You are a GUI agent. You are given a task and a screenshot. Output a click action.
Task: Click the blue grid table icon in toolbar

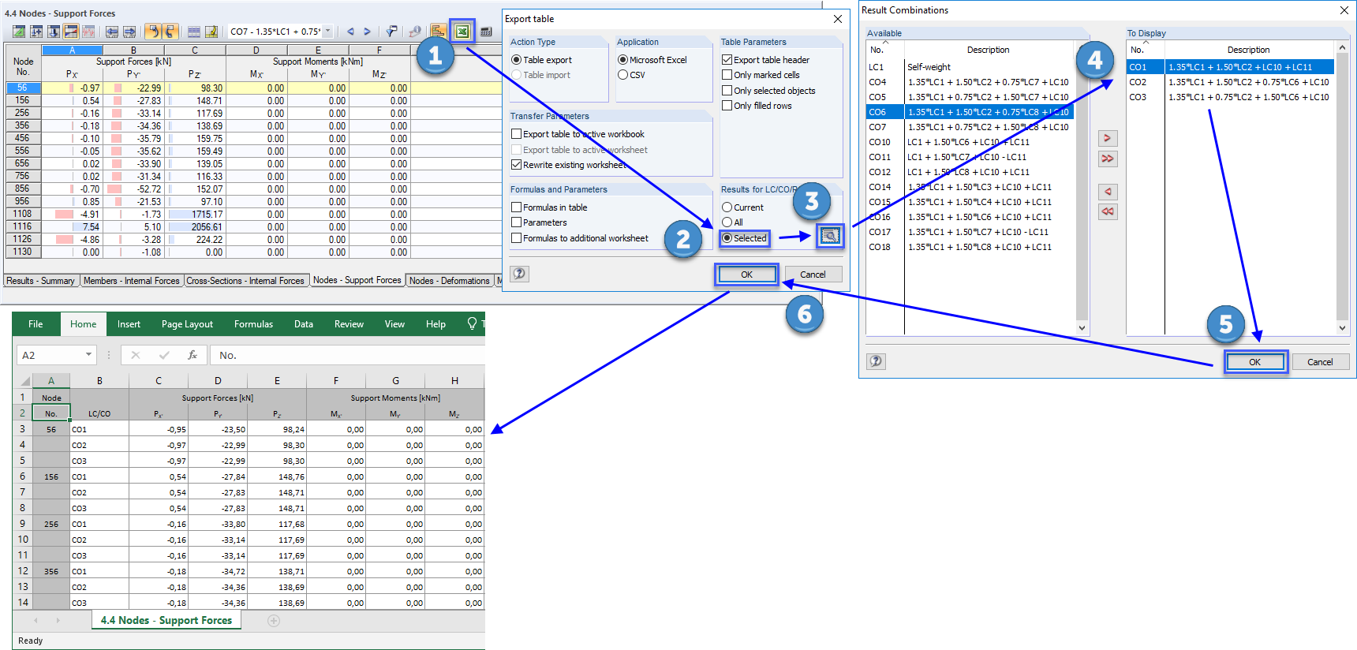[x=194, y=32]
